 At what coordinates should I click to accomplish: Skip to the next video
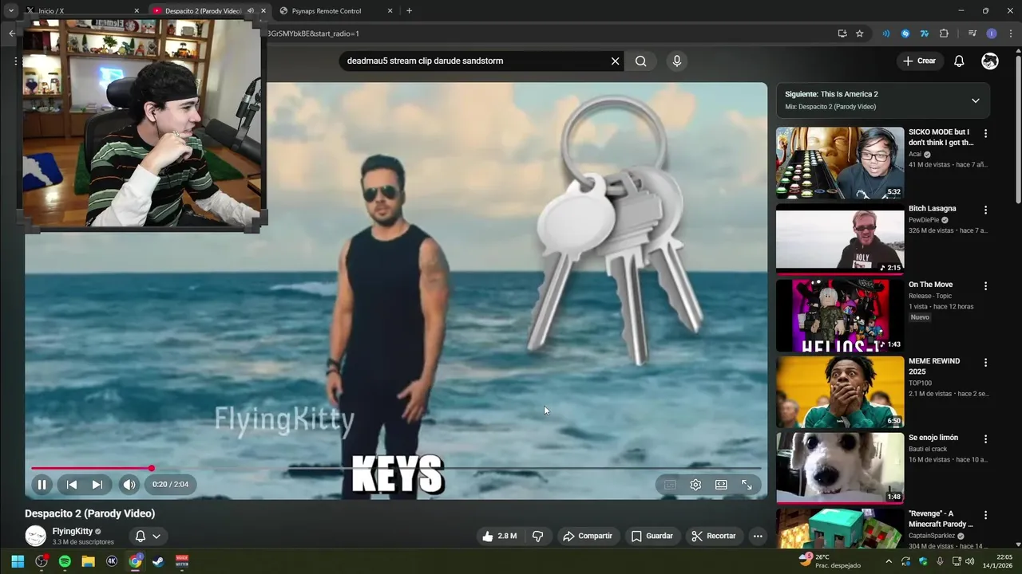tap(97, 484)
